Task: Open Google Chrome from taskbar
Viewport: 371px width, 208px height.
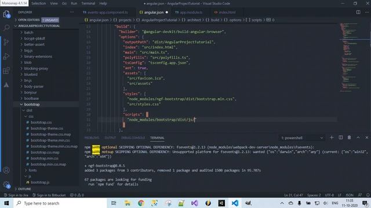Action: pos(141,203)
